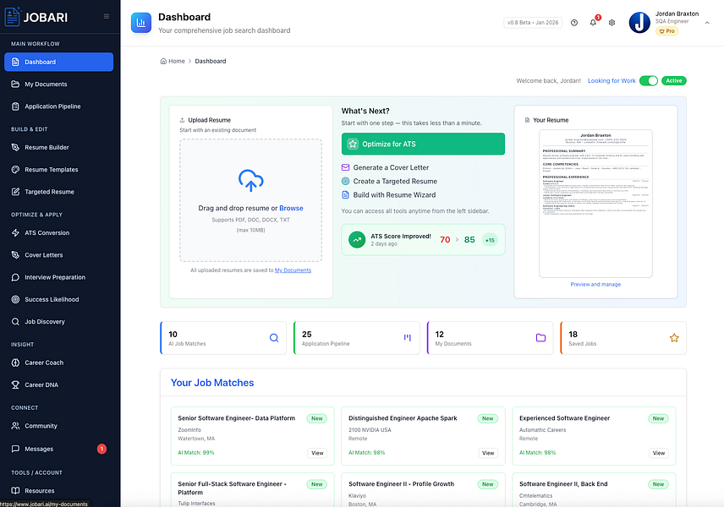The height and width of the screenshot is (507, 724).
Task: Click the Home breadcrumb house icon
Action: point(163,61)
